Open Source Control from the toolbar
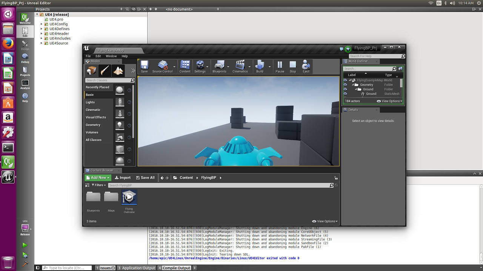This screenshot has width=483, height=271. (x=163, y=65)
